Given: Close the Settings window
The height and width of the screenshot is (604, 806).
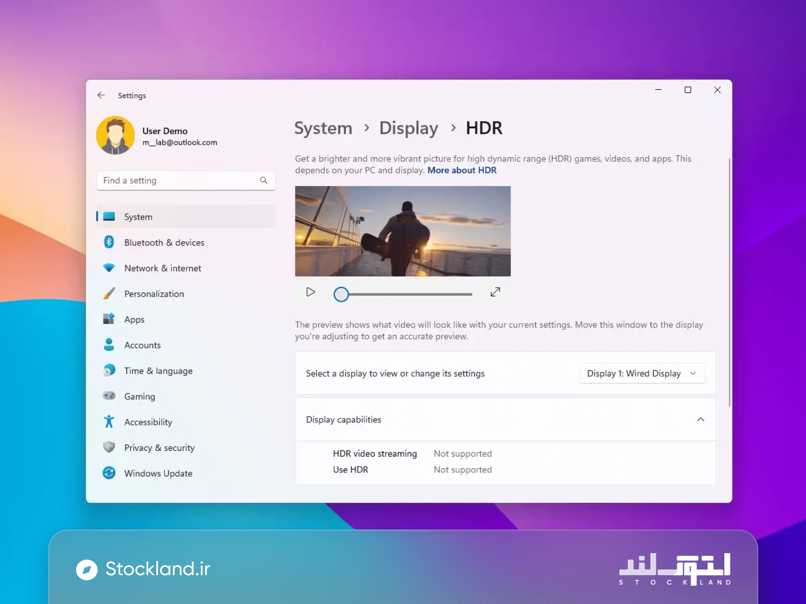Looking at the screenshot, I should [x=717, y=90].
